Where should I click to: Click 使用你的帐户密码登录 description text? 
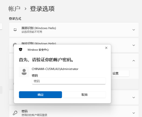(x=34, y=115)
